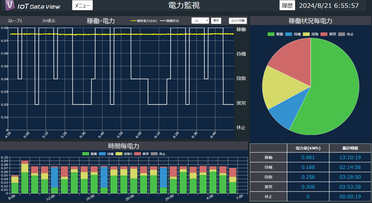Click gray 休止 swatch in pie legend
Image resolution: width=372 pixels, height=203 pixels.
(341, 34)
